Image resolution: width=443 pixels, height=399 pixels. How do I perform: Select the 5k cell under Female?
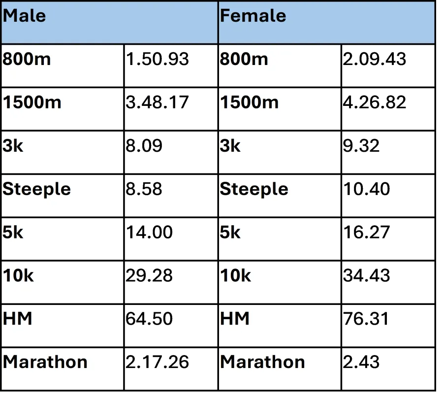[x=279, y=239]
